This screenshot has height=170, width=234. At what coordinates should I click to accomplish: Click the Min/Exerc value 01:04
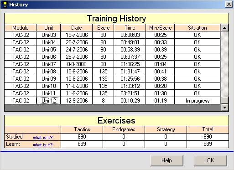tap(161, 64)
